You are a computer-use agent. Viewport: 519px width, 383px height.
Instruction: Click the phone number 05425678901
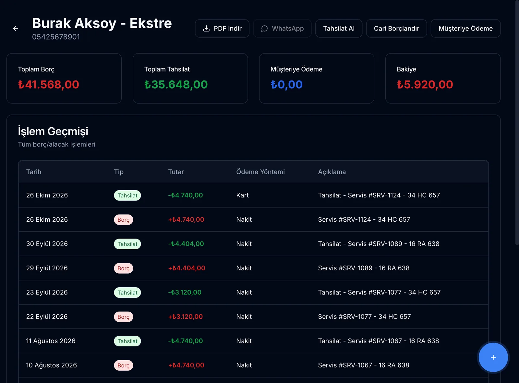click(56, 37)
